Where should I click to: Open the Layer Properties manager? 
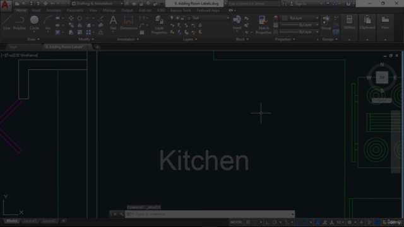pyautogui.click(x=159, y=25)
